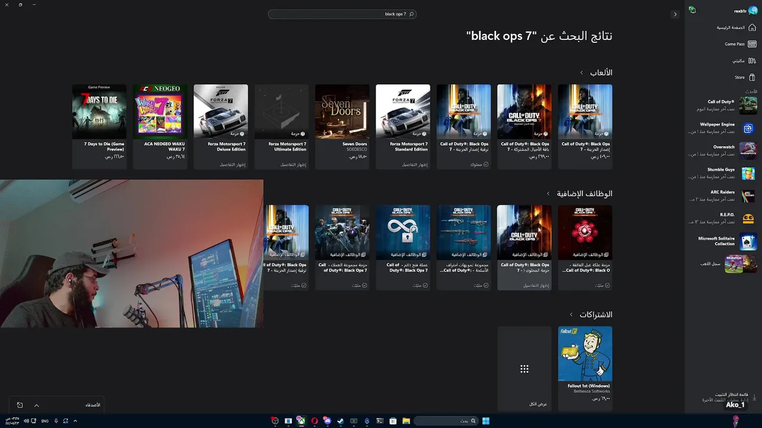Viewport: 762px width, 428px height.
Task: Click the taskbar search field (بحث)
Action: 446,421
